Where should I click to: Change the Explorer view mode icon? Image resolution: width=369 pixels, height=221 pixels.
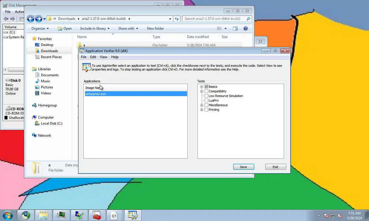[x=219, y=28]
